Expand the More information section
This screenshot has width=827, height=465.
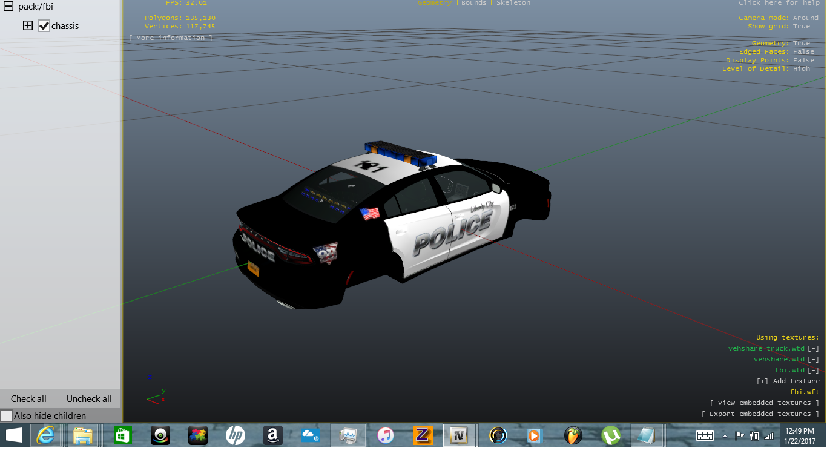(171, 38)
